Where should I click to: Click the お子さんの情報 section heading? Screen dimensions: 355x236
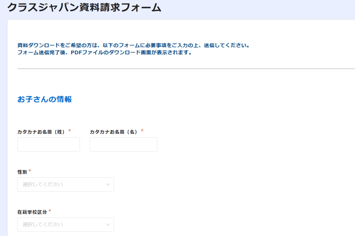[45, 99]
